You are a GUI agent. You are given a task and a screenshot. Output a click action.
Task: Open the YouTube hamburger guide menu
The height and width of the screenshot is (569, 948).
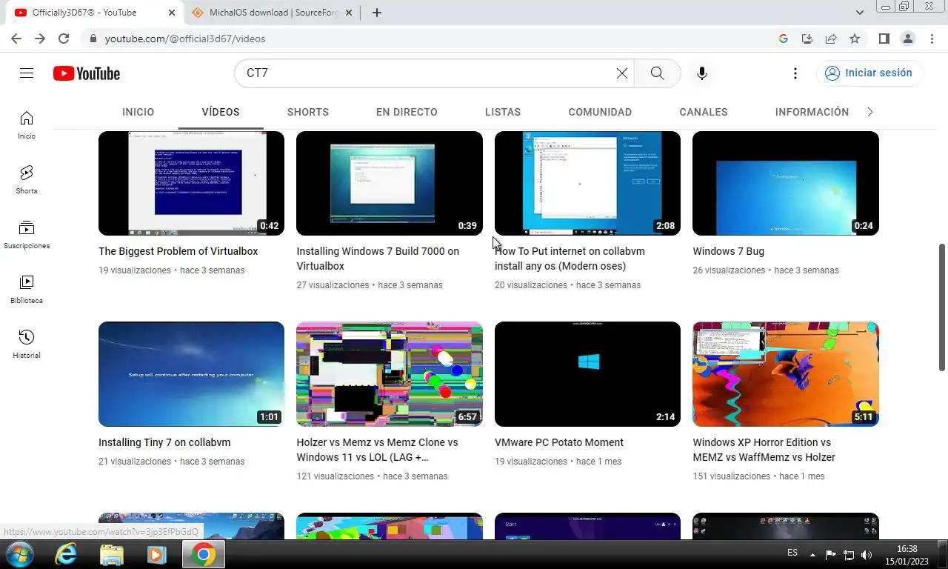coord(27,73)
